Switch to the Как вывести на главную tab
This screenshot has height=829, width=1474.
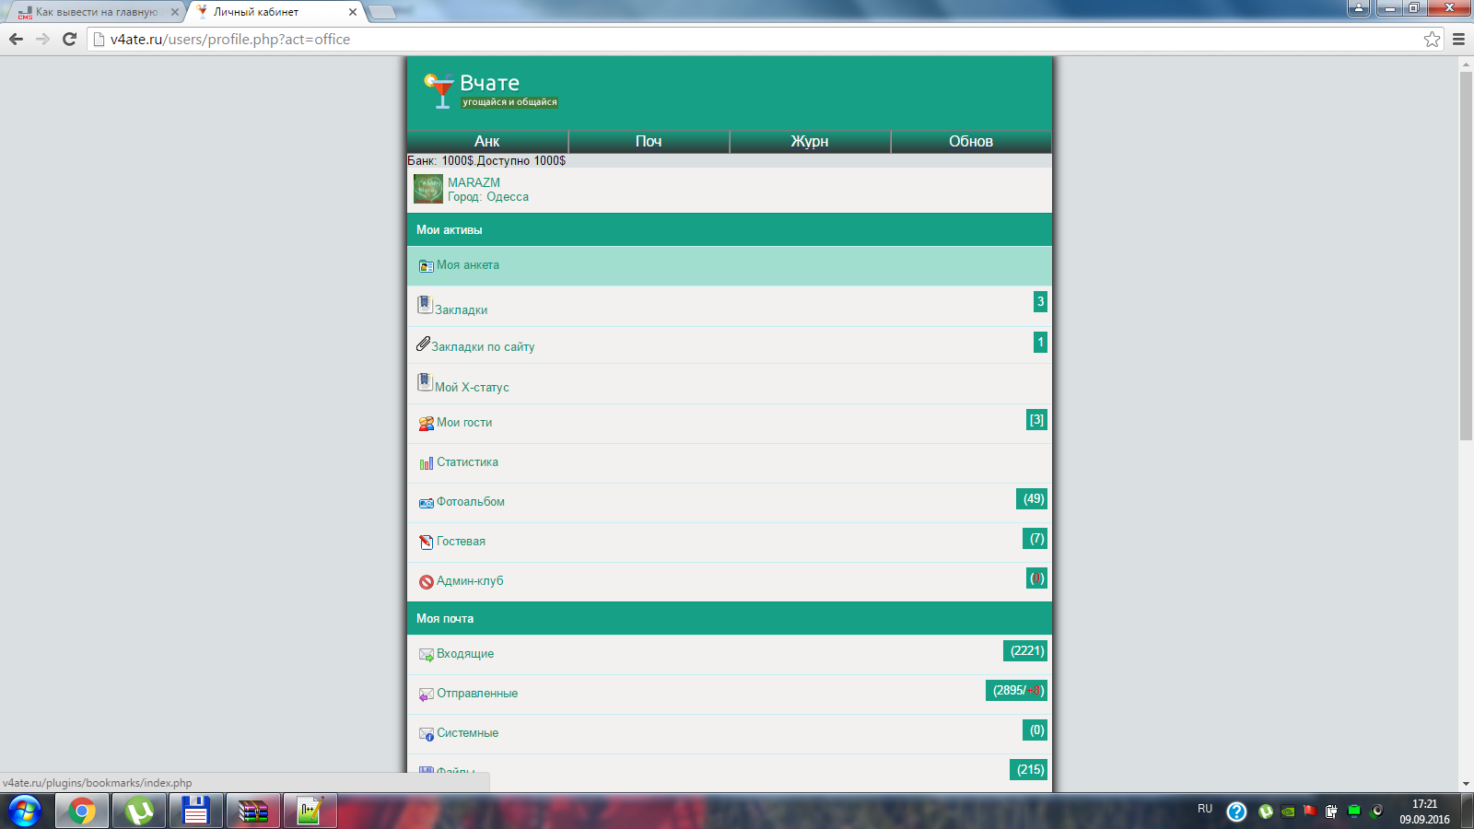(x=97, y=12)
